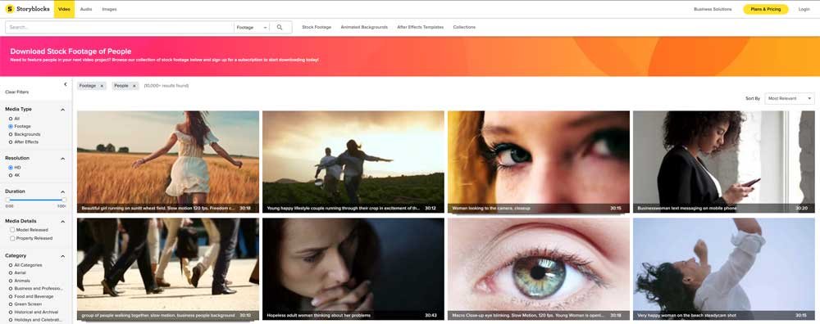Collapse the Media Type section
Image resolution: width=820 pixels, height=324 pixels.
pos(63,110)
